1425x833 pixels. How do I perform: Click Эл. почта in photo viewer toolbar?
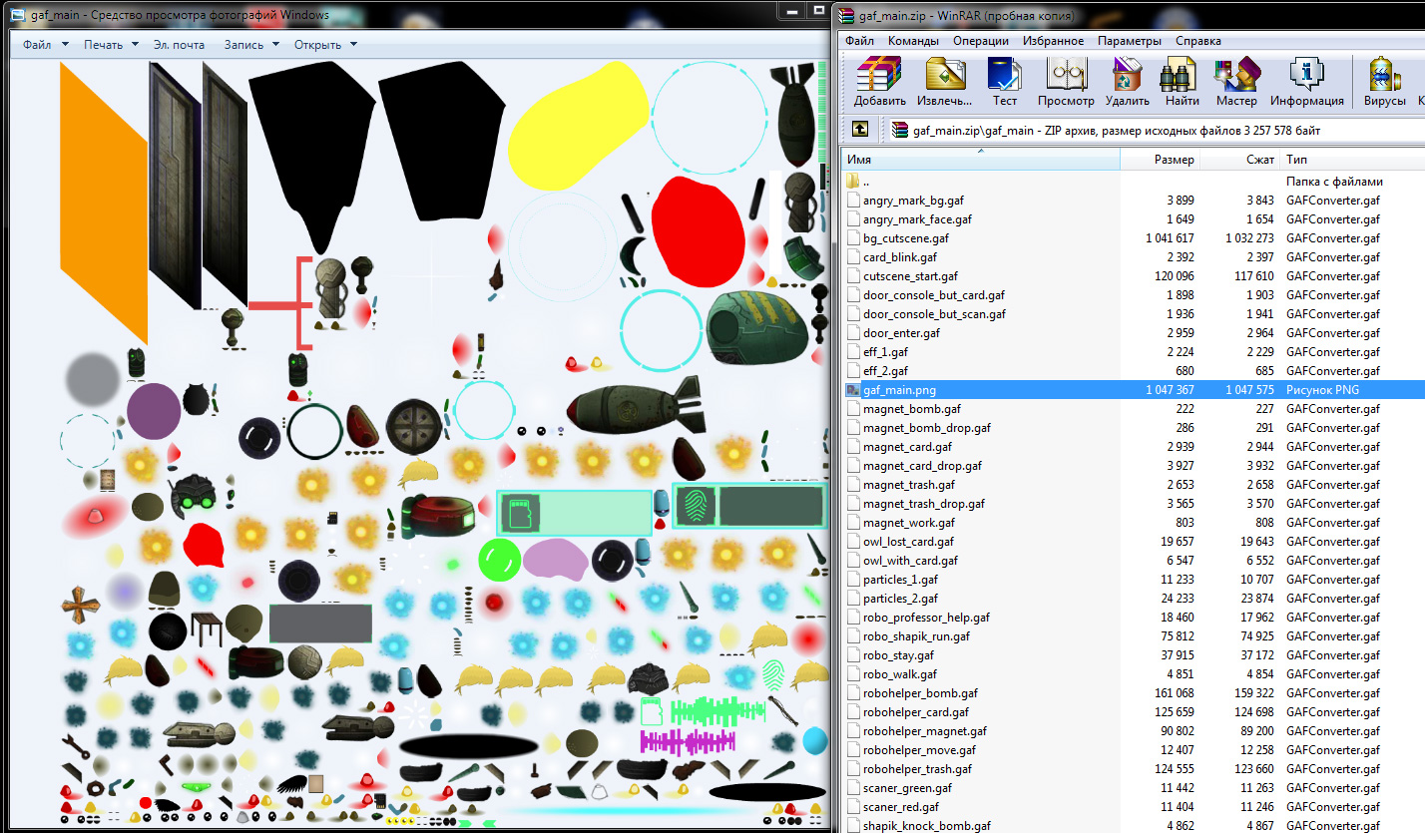click(180, 45)
